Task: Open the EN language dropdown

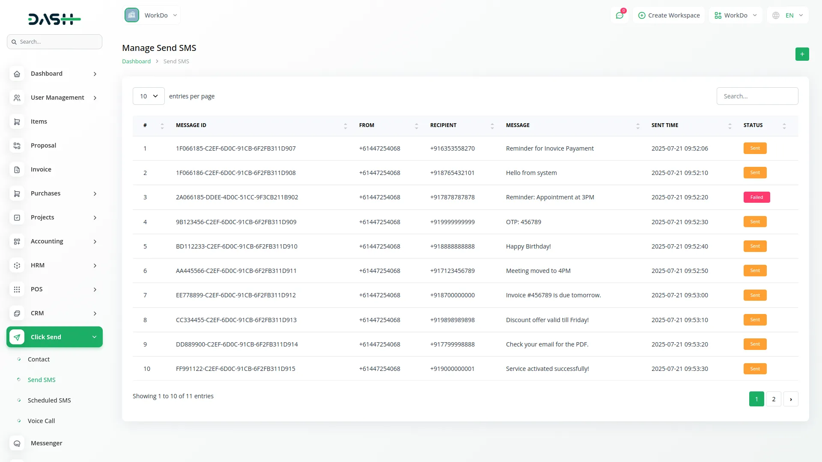Action: (789, 15)
